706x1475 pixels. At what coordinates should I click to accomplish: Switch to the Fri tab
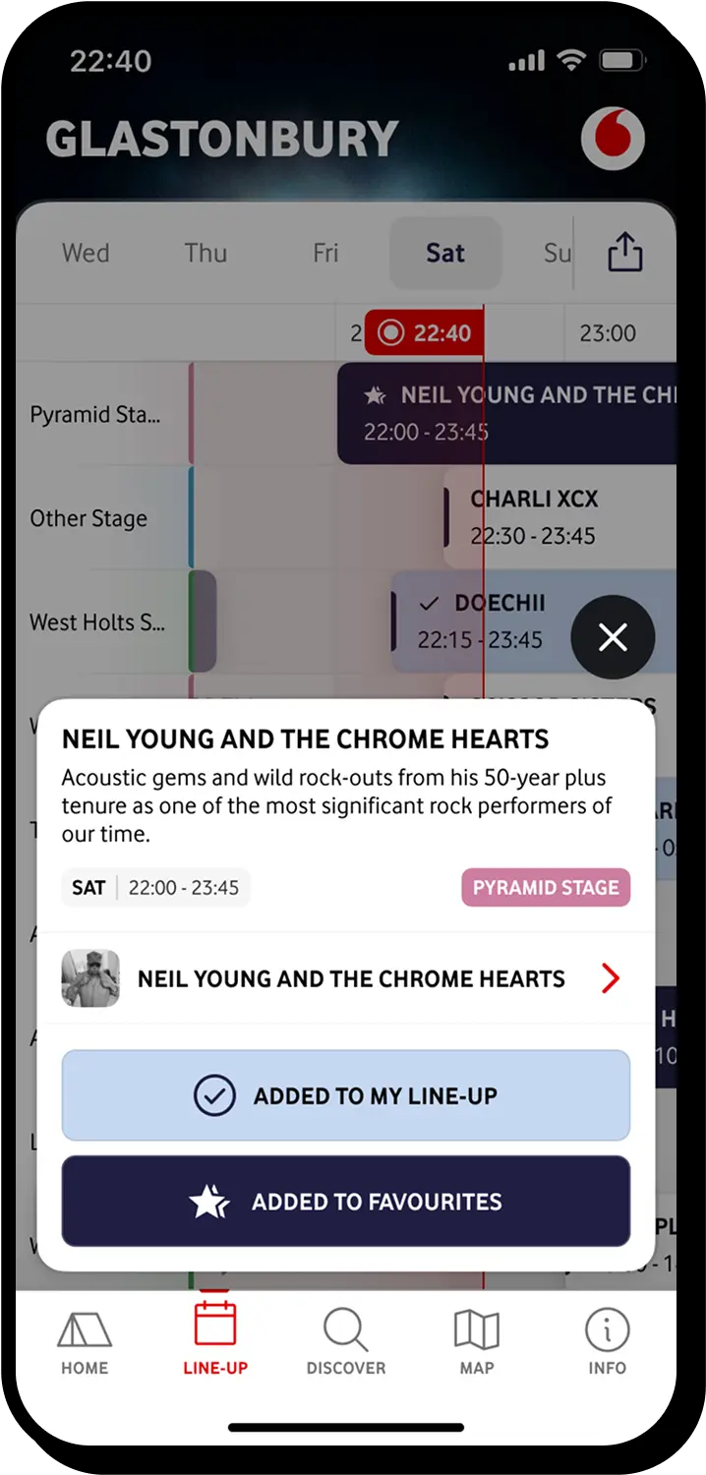tap(325, 253)
